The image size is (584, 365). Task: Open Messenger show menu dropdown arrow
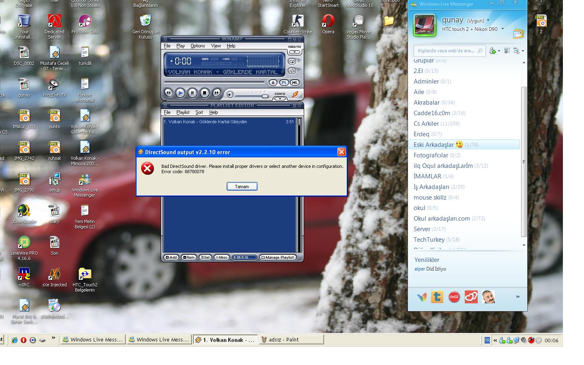523,51
